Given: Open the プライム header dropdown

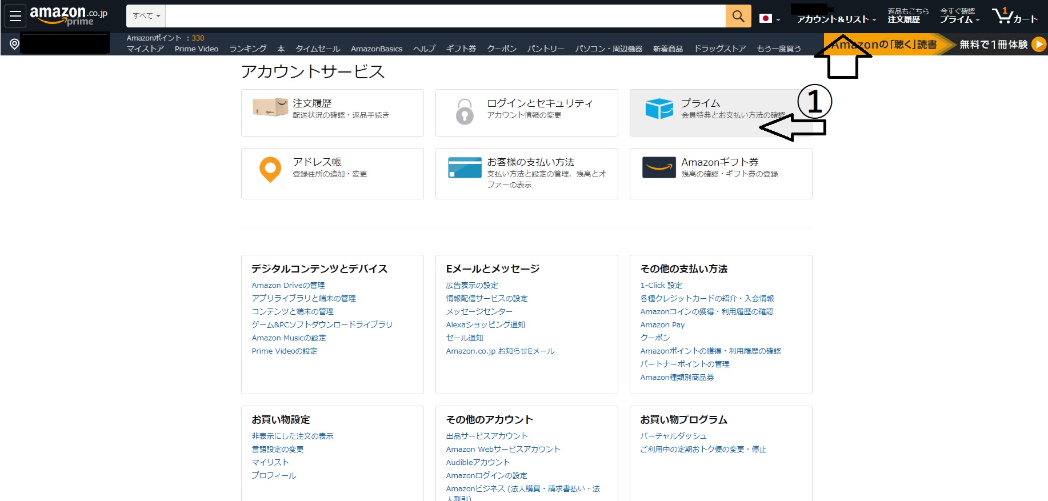Looking at the screenshot, I should tap(959, 19).
